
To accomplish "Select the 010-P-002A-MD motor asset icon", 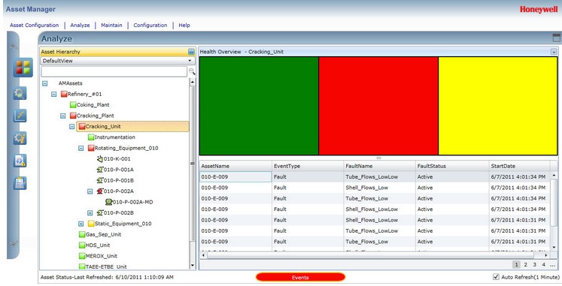I will [108, 202].
